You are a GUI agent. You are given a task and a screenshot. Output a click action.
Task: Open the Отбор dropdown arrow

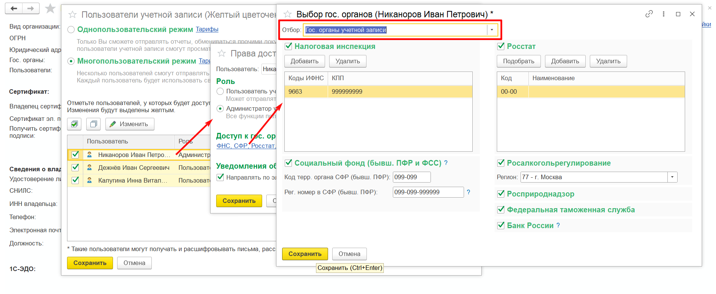pos(492,30)
